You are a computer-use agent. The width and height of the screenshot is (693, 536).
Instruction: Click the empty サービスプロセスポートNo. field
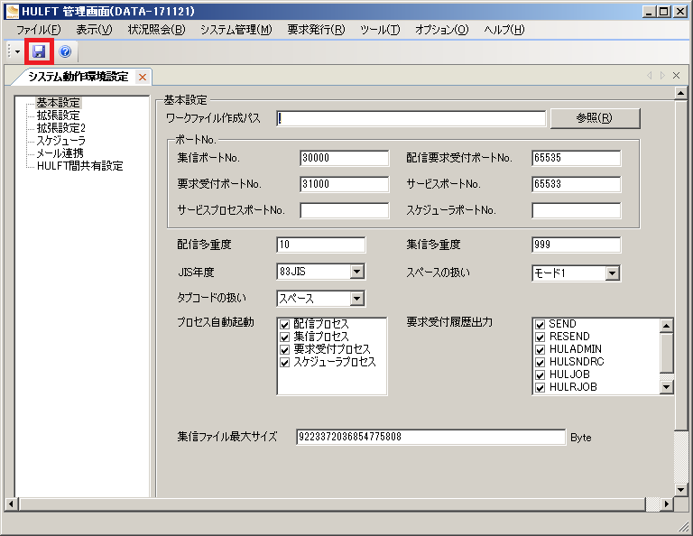click(x=345, y=210)
